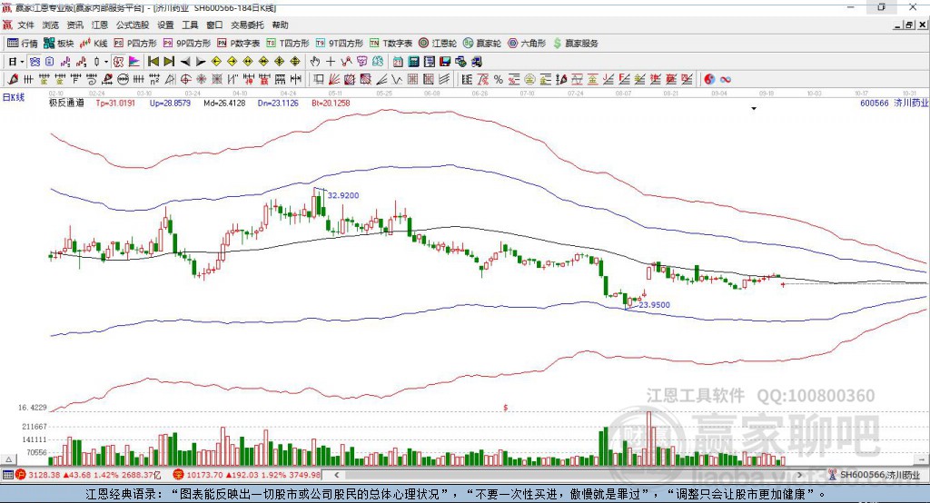Open the 公式选股 menu
The image size is (930, 503).
click(x=133, y=25)
